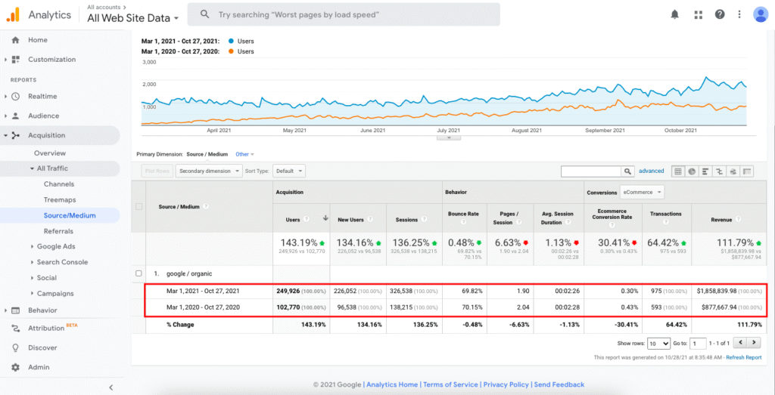Go to next page arrow in pagination

point(755,343)
